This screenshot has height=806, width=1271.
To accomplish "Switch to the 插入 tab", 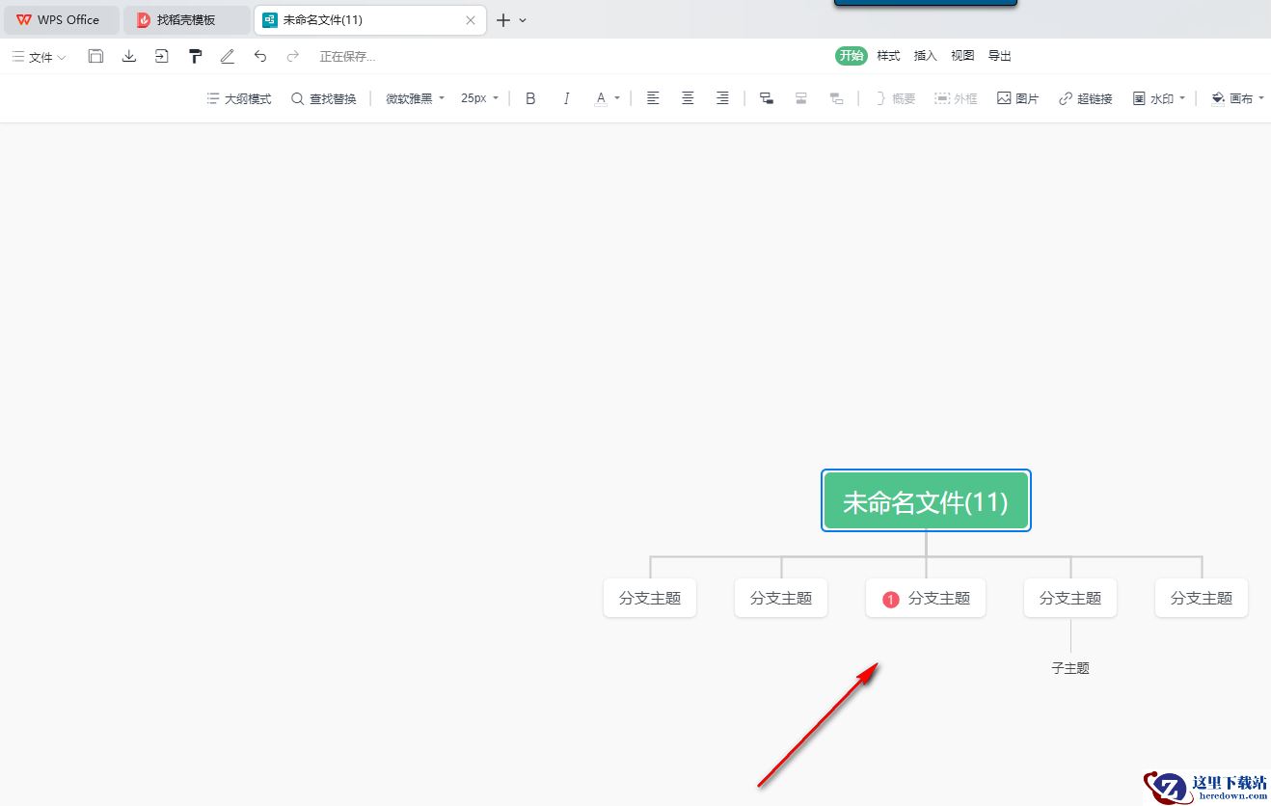I will point(926,56).
